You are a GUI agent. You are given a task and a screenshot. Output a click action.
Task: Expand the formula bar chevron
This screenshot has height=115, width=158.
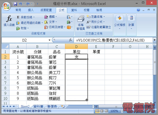[x=155, y=40]
